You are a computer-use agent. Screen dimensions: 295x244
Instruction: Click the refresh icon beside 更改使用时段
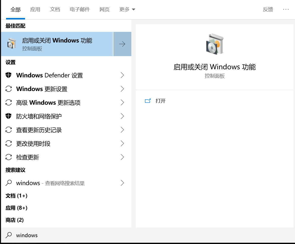click(9, 143)
